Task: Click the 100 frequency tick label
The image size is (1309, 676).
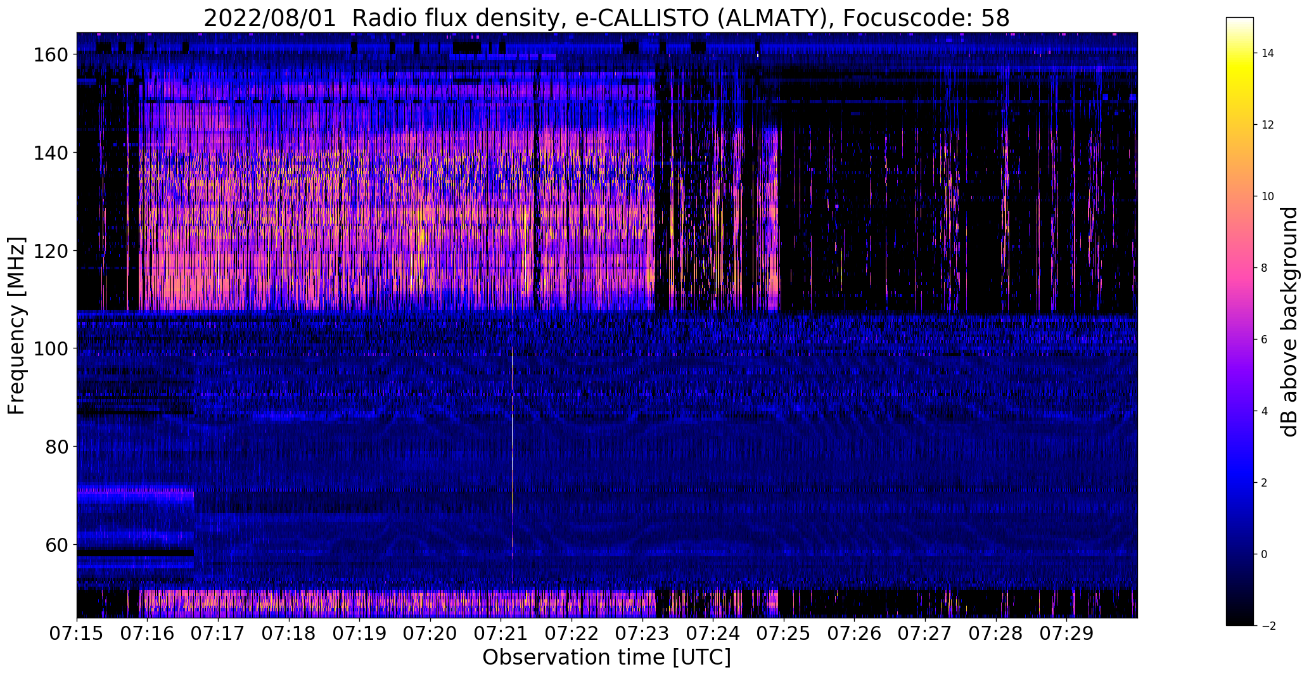Action: [51, 348]
